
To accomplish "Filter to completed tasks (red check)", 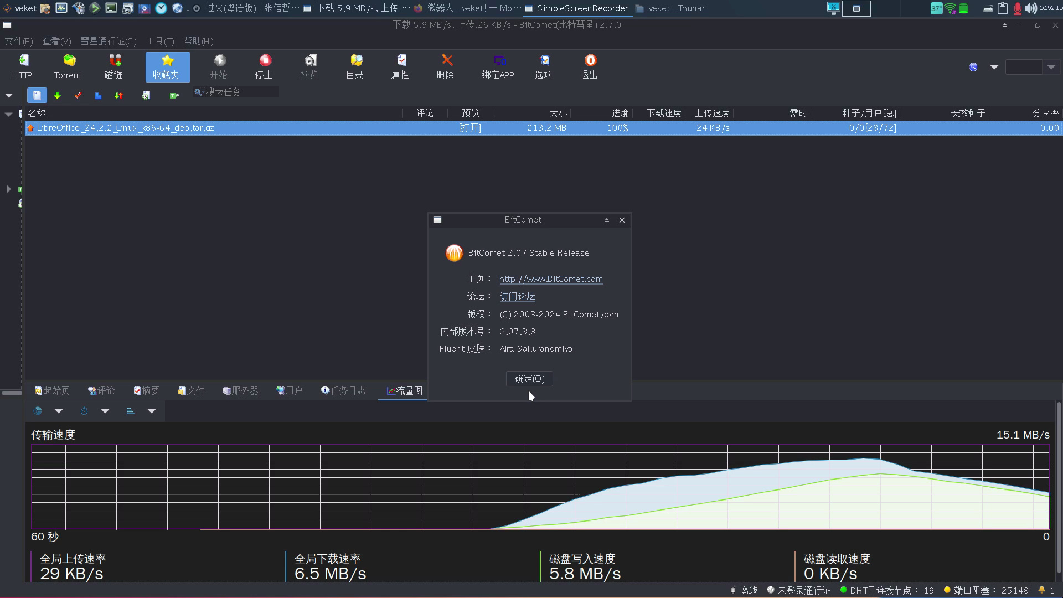I will 78,95.
